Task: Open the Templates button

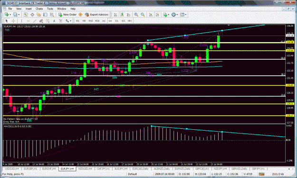Action: (182, 15)
